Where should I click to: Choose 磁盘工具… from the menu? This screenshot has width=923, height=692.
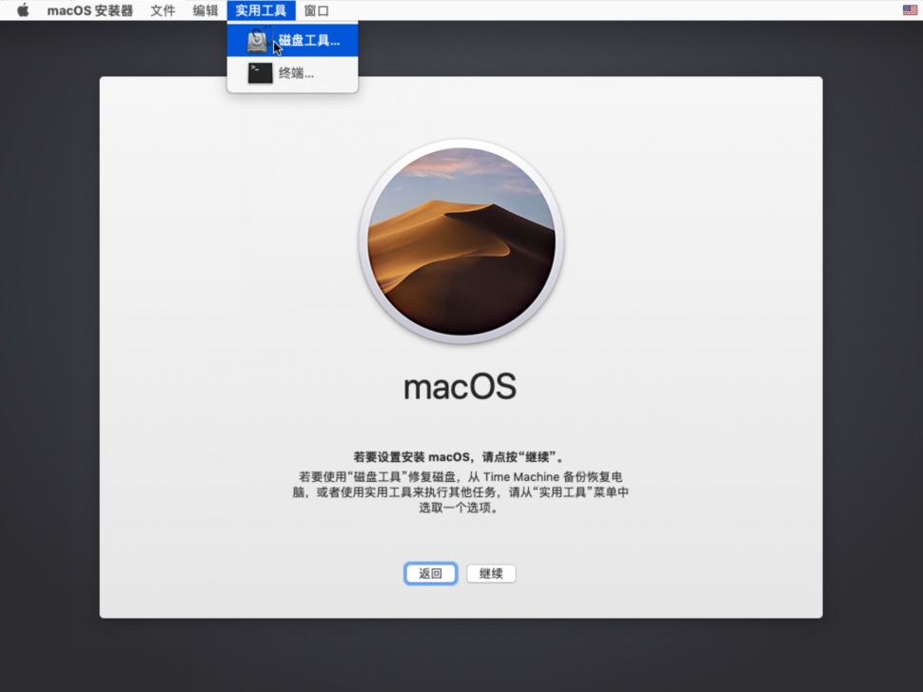coord(309,42)
